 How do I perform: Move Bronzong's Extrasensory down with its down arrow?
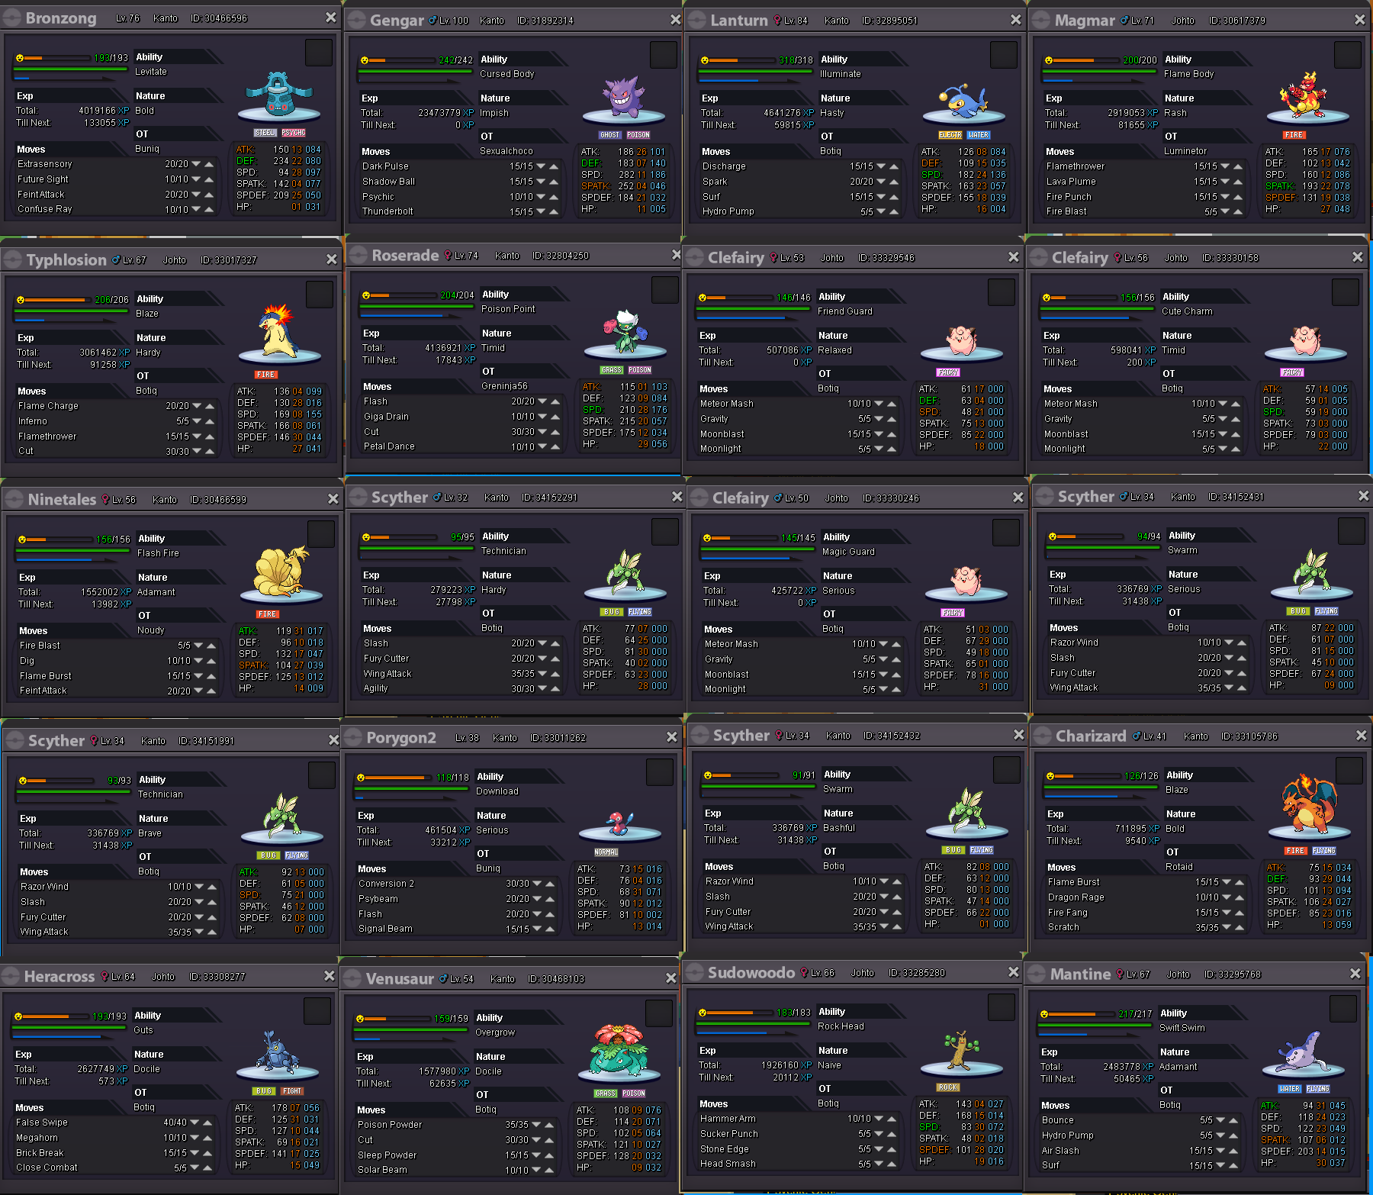click(x=197, y=164)
